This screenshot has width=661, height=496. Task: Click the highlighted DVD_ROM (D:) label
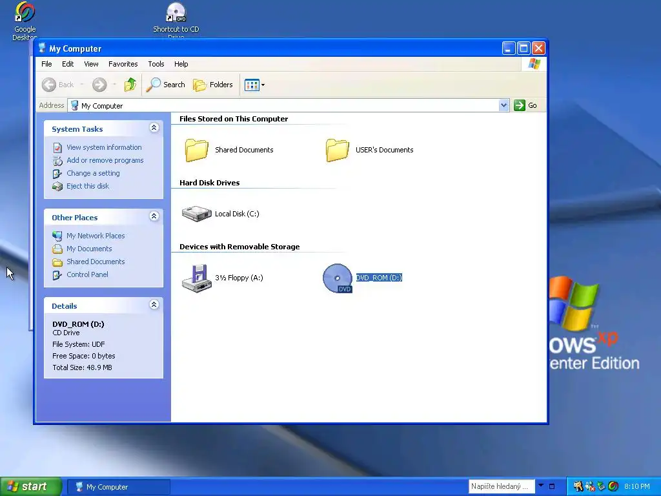(379, 278)
